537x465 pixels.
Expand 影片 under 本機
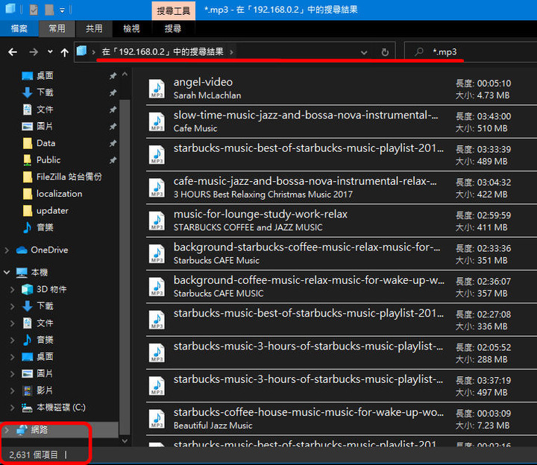[13, 390]
